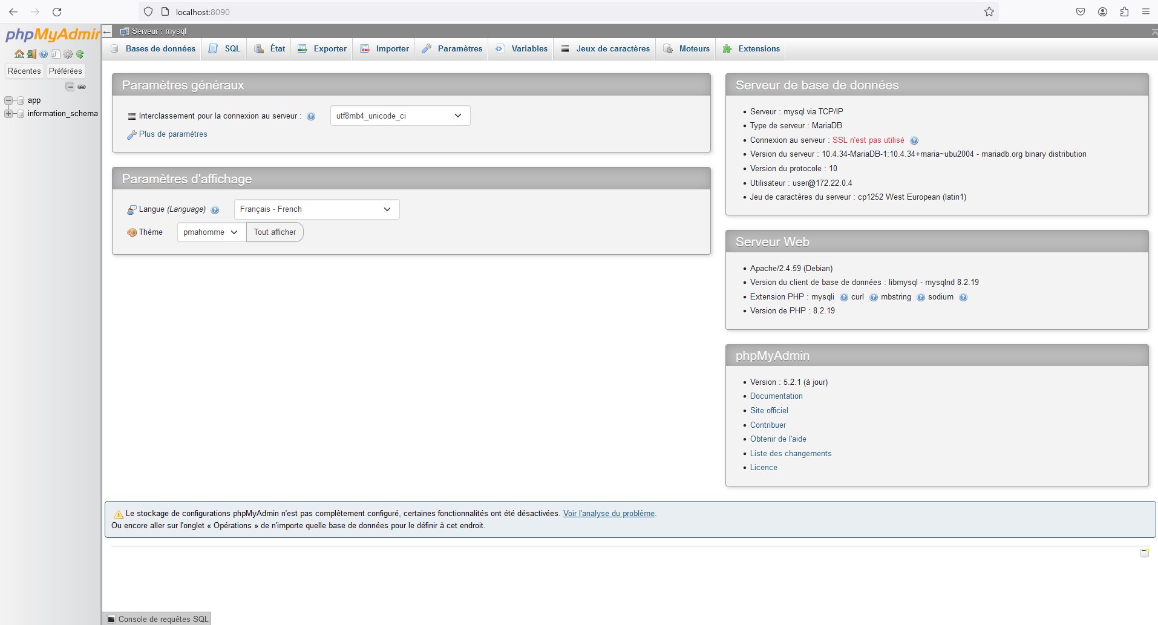Click the chain link icon in navigation panel
Screen dimensions: 1158x625
[82, 87]
